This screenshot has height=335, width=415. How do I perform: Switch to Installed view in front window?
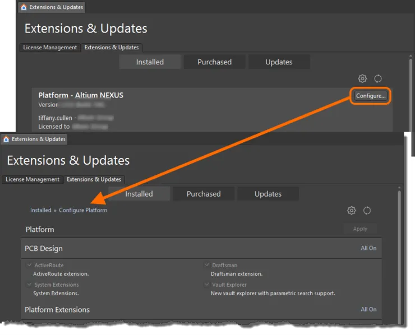139,194
